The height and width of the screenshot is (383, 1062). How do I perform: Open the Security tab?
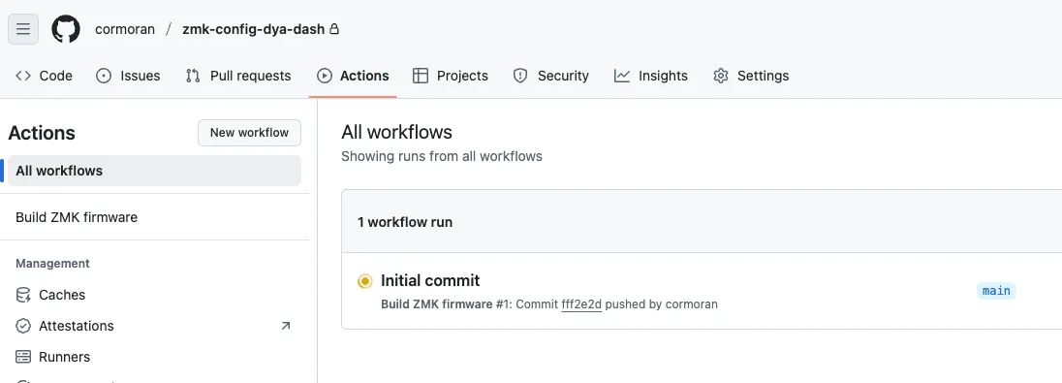[x=550, y=76]
